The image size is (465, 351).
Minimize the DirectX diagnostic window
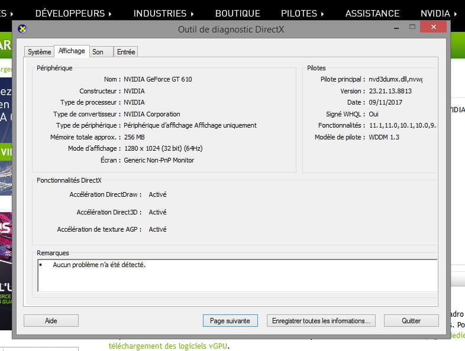coord(396,28)
